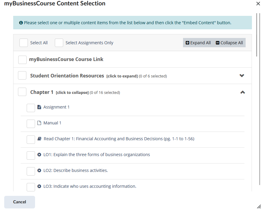
Task: Click the Manual 1 label
Action: coord(52,123)
